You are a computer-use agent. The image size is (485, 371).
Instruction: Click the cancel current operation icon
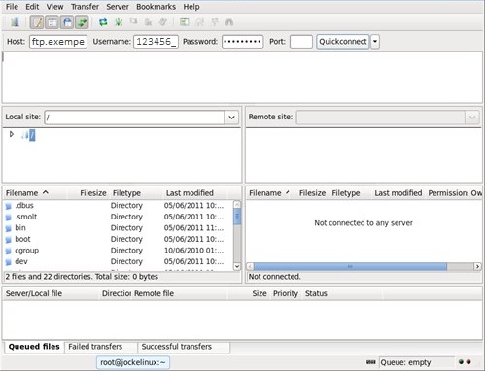(133, 22)
